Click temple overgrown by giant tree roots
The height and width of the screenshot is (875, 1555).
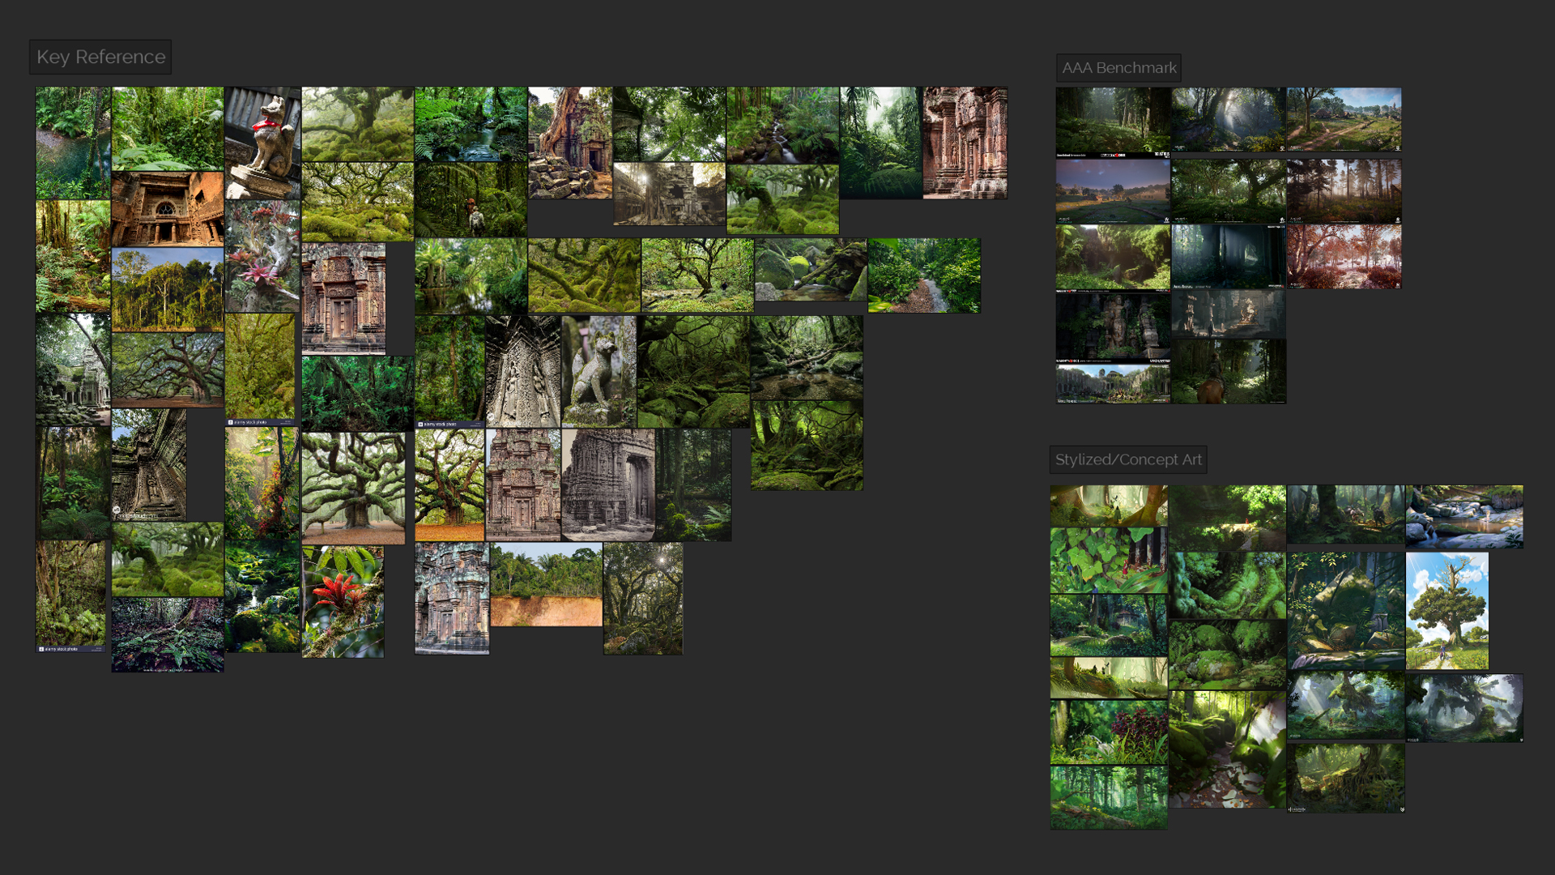click(570, 143)
